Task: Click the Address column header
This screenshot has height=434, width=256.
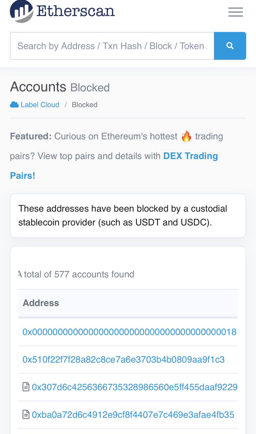Action: (x=41, y=303)
